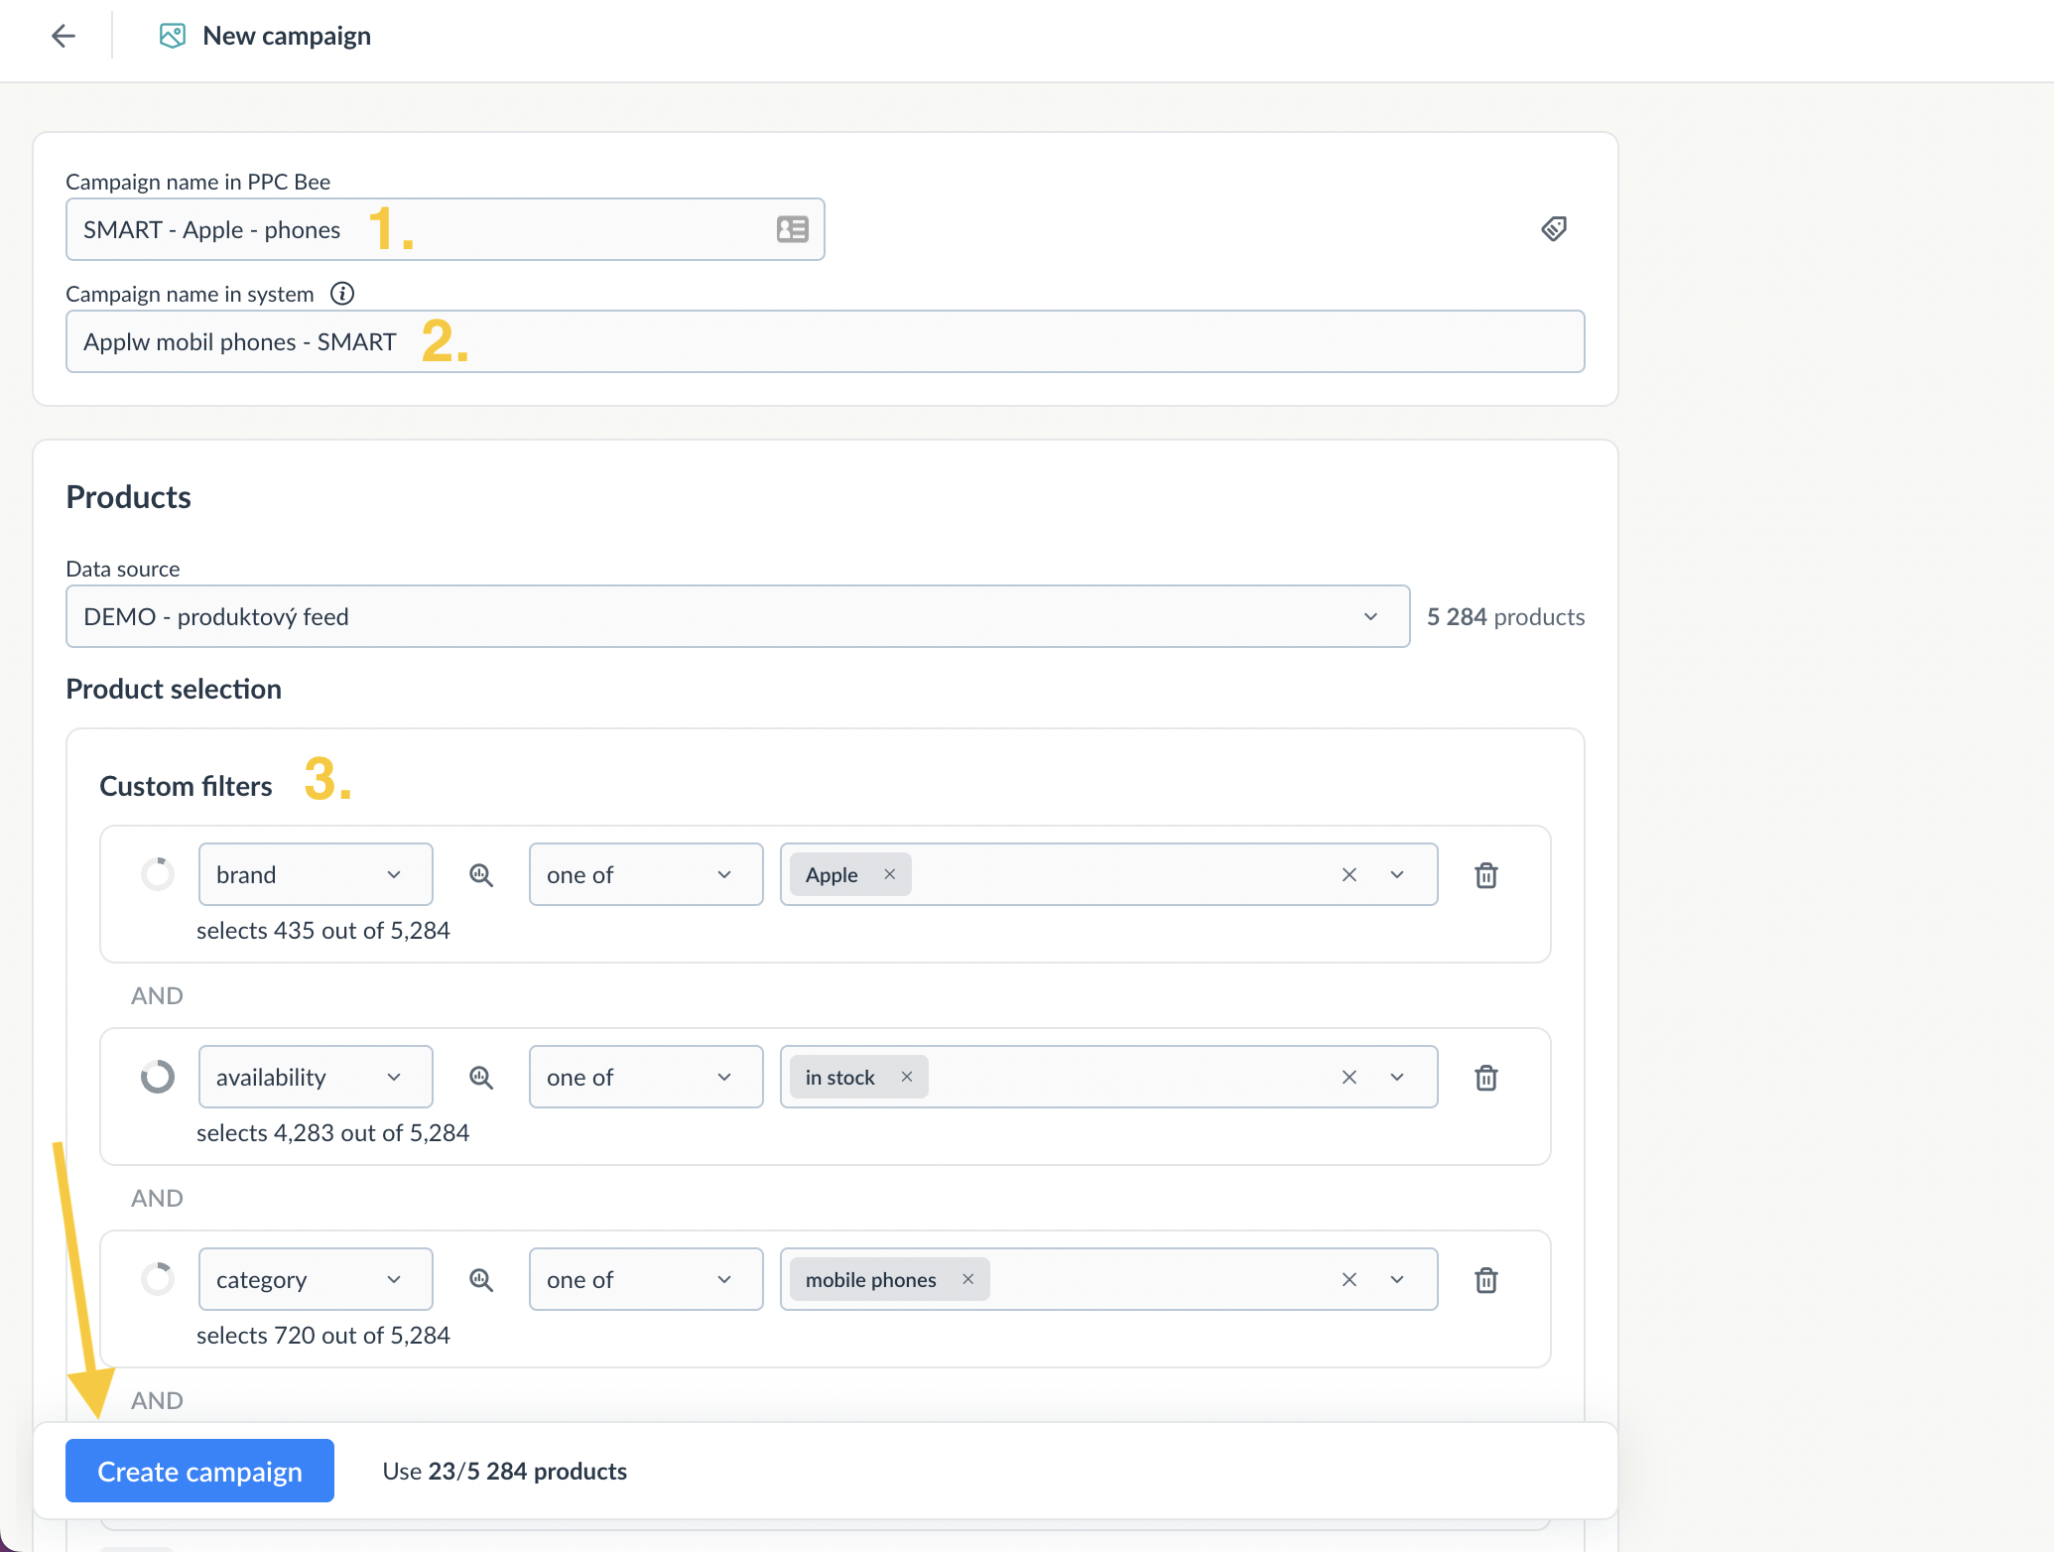Remove the Apple tag from brand filter
2054x1552 pixels.
pos(890,874)
